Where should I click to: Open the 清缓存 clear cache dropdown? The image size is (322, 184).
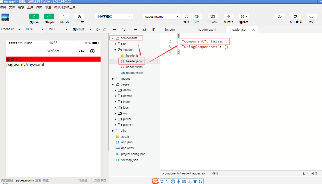tap(244, 16)
